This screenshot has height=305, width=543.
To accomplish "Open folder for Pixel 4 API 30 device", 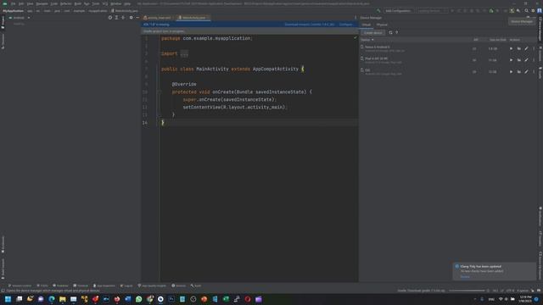I will point(518,60).
